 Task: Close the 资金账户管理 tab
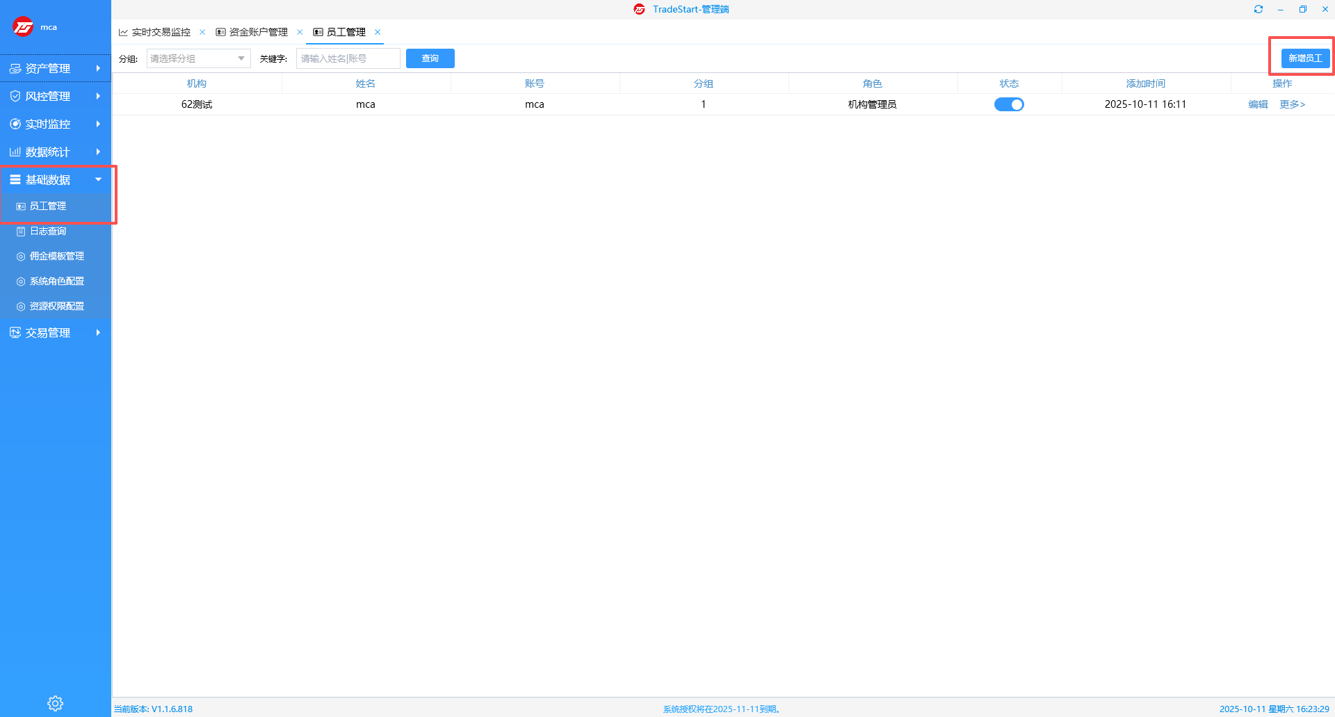(x=300, y=32)
